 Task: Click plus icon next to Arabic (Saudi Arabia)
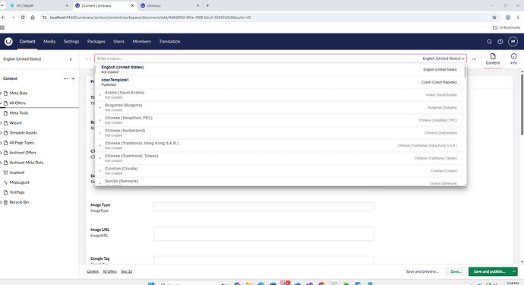[99, 95]
